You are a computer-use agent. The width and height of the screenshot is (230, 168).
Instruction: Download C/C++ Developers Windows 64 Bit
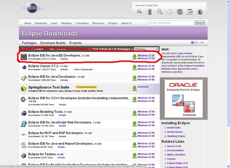click(x=146, y=101)
